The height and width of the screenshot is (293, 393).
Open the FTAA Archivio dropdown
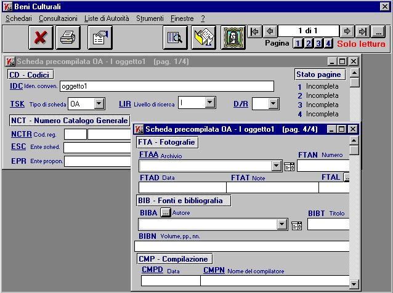click(277, 166)
